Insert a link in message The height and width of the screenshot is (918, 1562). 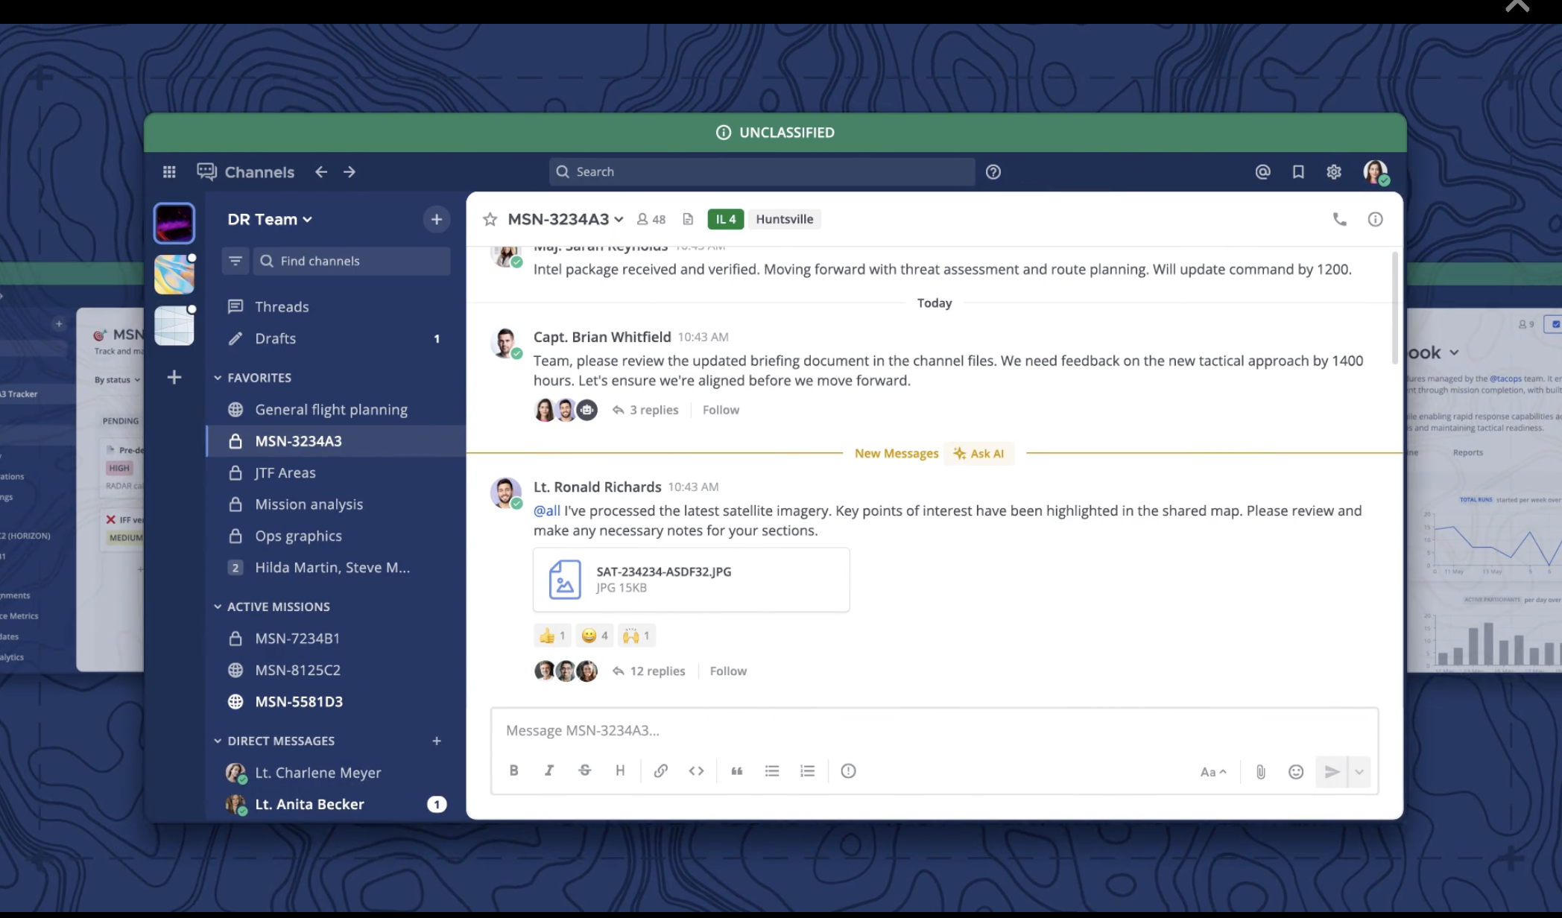point(660,770)
